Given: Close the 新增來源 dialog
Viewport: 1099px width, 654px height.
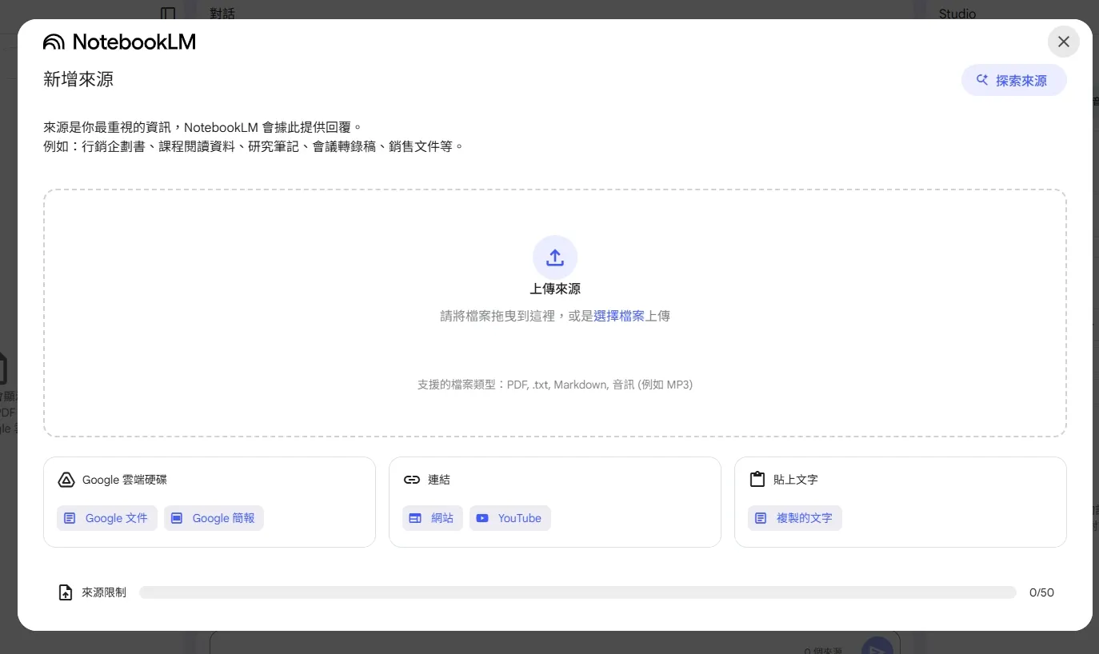Looking at the screenshot, I should pyautogui.click(x=1064, y=42).
